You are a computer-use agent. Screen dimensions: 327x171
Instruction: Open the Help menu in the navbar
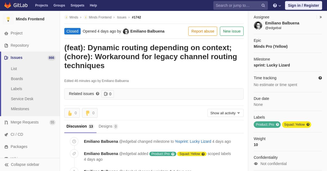click(93, 5)
